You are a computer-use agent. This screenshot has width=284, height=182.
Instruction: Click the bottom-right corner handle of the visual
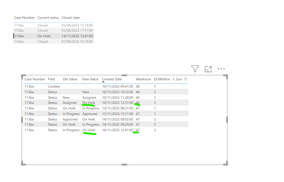225,163
